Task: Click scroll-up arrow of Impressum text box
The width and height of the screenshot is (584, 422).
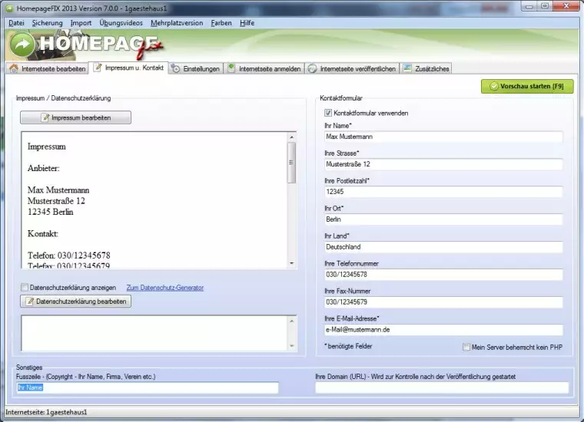Action: coord(292,137)
